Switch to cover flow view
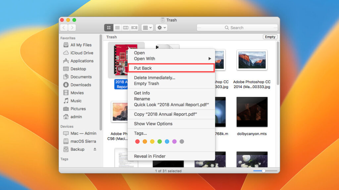 (134, 27)
